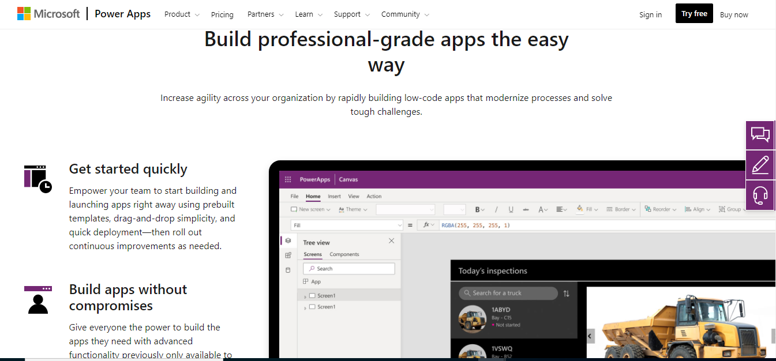Screen dimensions: 776x361
Task: Click the app launcher waffle icon
Action: coord(288,179)
